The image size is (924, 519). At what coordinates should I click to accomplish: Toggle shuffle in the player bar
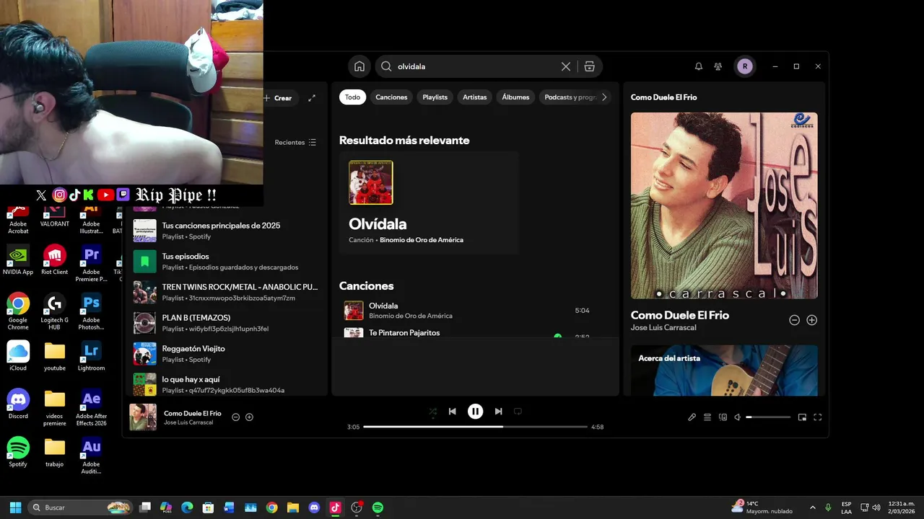click(432, 412)
